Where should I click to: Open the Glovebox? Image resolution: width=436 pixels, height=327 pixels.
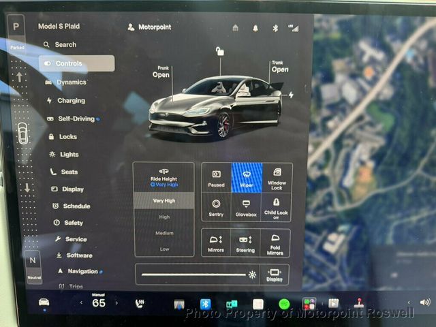pos(246,207)
